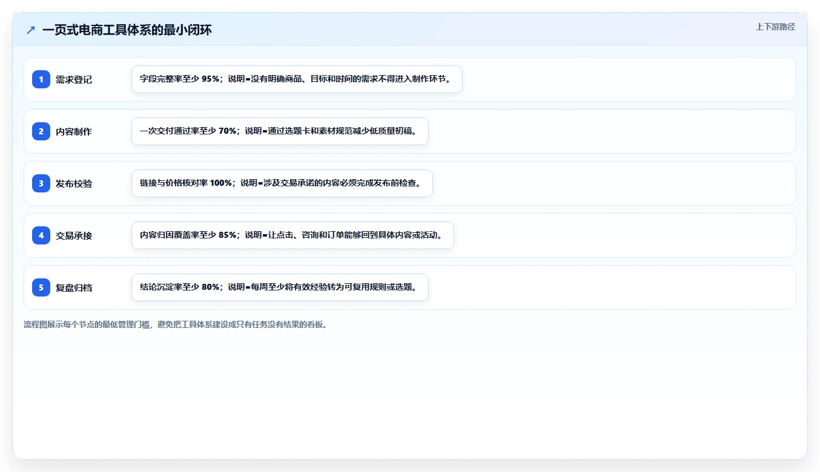Viewport: 820px width, 472px height.
Task: Click the 字段完整率至少 95% description box
Action: 297,79
